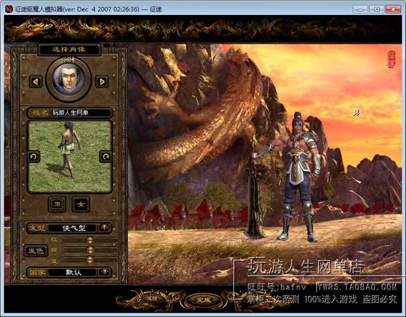Screen dimensions: 406x317
Task: Maximize the game window
Action: tap(377, 9)
